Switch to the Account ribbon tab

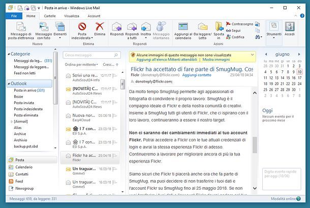pos(94,16)
